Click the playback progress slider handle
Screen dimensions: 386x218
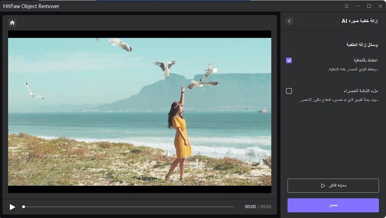coord(24,207)
